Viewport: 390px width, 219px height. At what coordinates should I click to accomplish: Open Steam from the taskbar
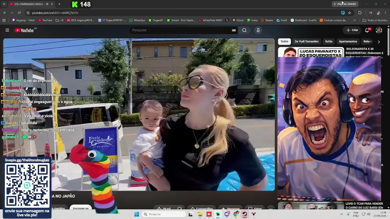click(x=245, y=214)
